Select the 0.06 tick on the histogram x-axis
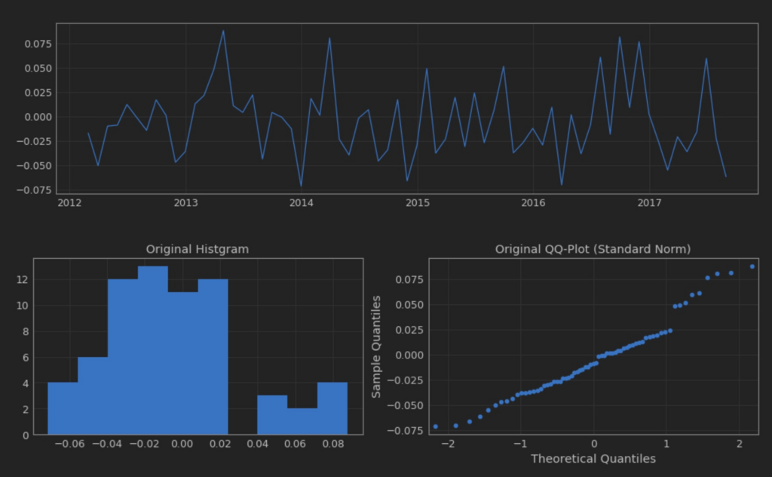Image resolution: width=772 pixels, height=477 pixels. [295, 444]
